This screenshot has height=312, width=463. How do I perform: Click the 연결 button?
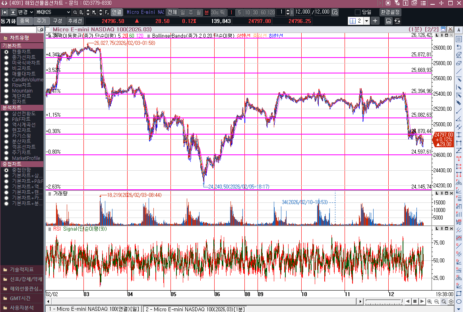[116, 12]
